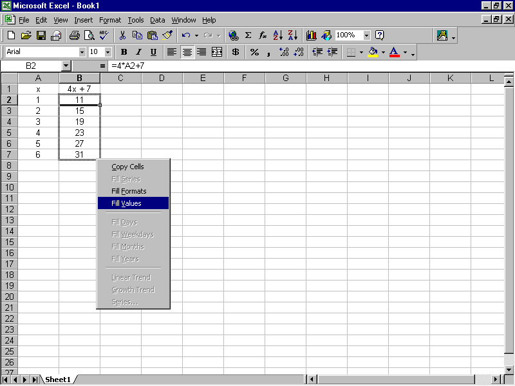The width and height of the screenshot is (515, 386).
Task: Choose Copy Cells in the context menu
Action: click(133, 167)
